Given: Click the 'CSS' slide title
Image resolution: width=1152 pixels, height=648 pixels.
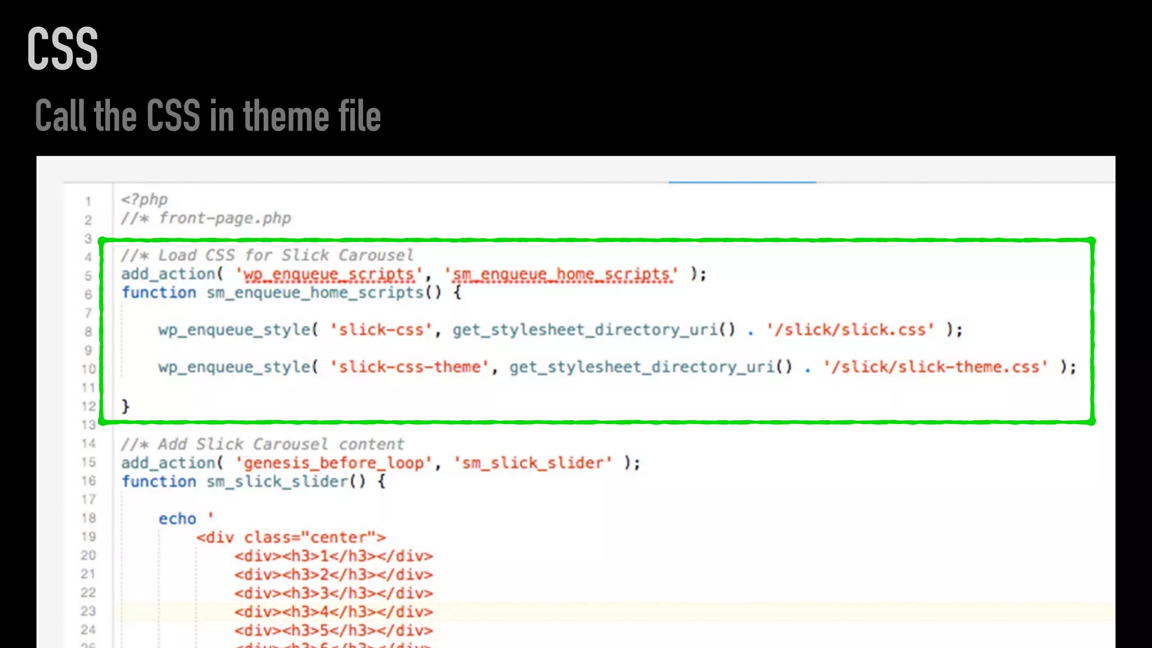Looking at the screenshot, I should coord(62,48).
